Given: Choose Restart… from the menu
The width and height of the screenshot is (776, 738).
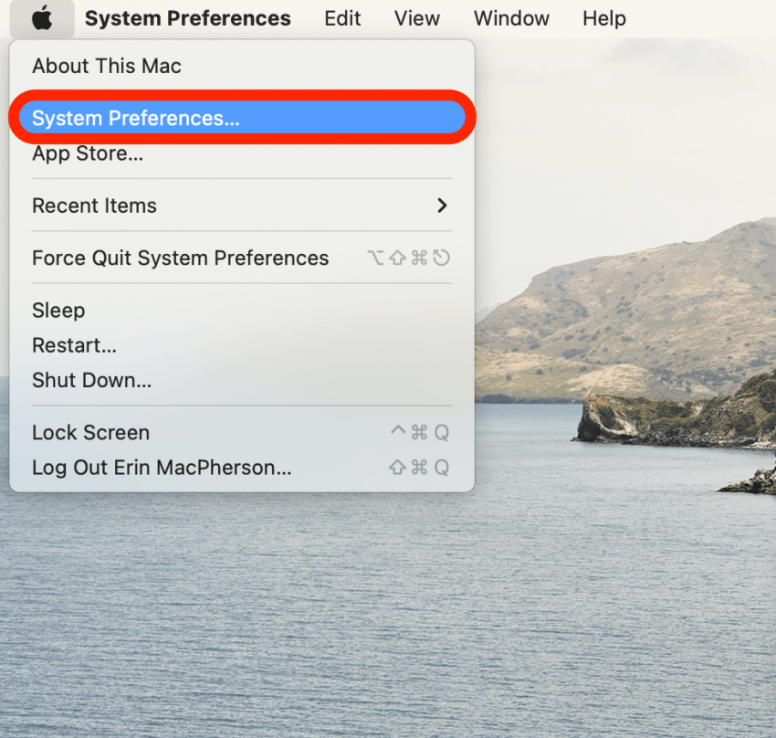Looking at the screenshot, I should tap(242, 345).
